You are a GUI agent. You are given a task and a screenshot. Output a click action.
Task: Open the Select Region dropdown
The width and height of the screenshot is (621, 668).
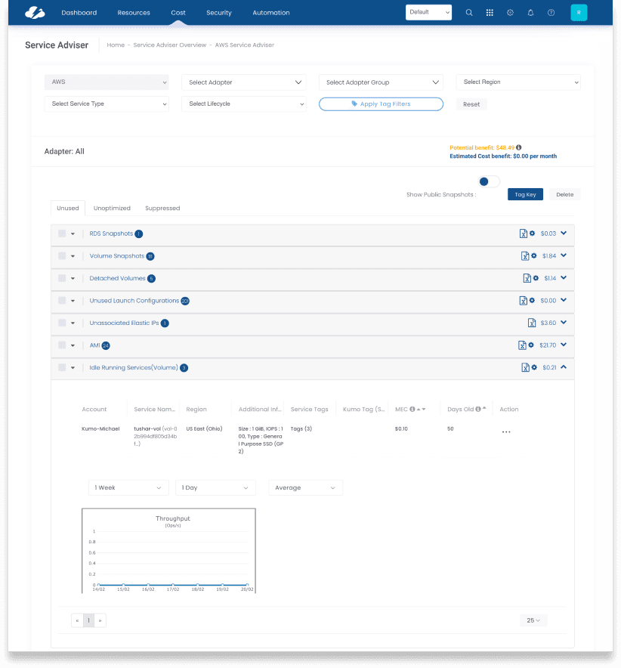pos(518,82)
